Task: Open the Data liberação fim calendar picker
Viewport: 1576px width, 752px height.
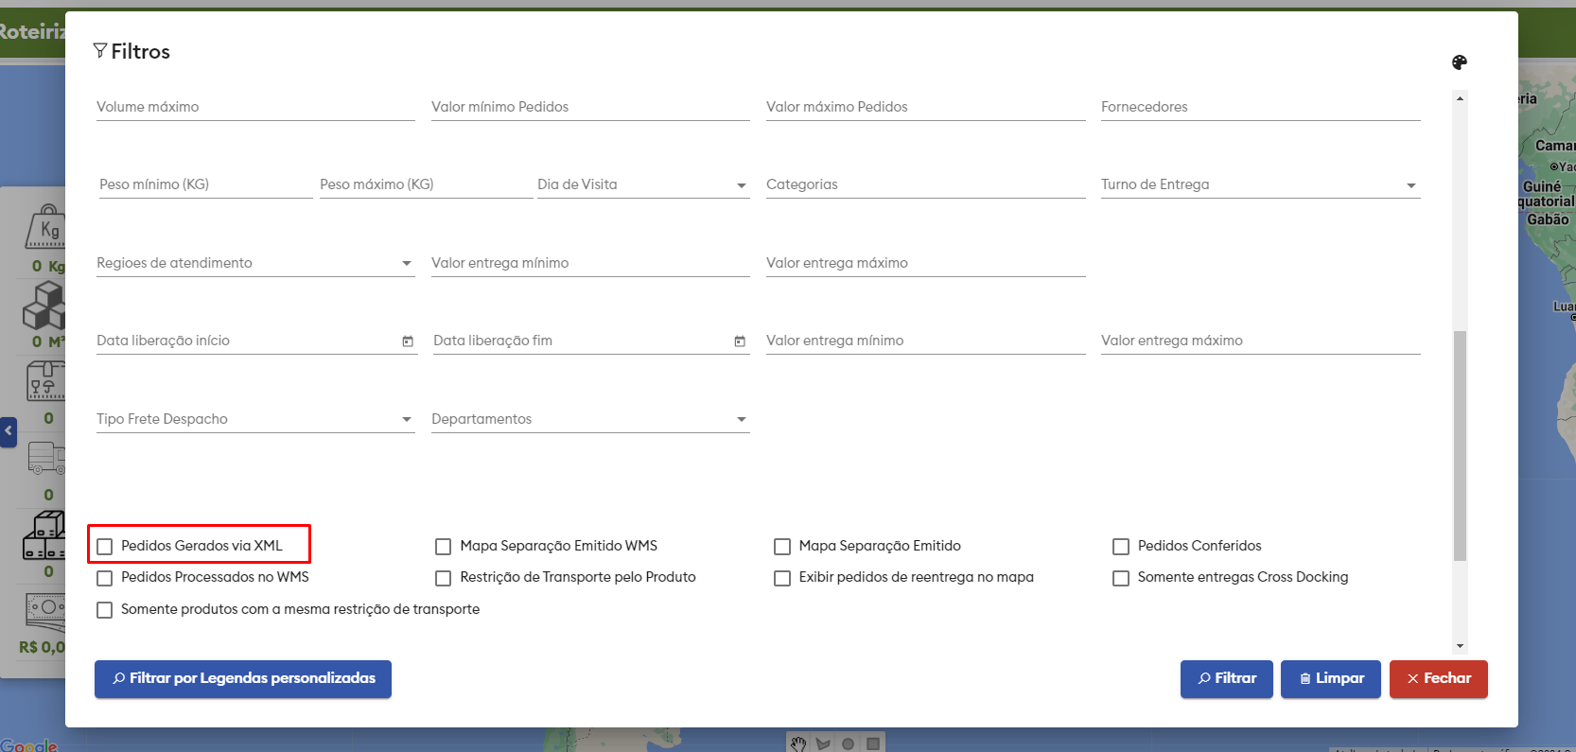Action: pyautogui.click(x=740, y=341)
